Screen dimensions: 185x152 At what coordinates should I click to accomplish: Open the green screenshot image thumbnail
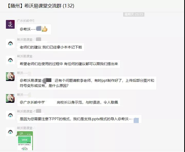click(25, 141)
